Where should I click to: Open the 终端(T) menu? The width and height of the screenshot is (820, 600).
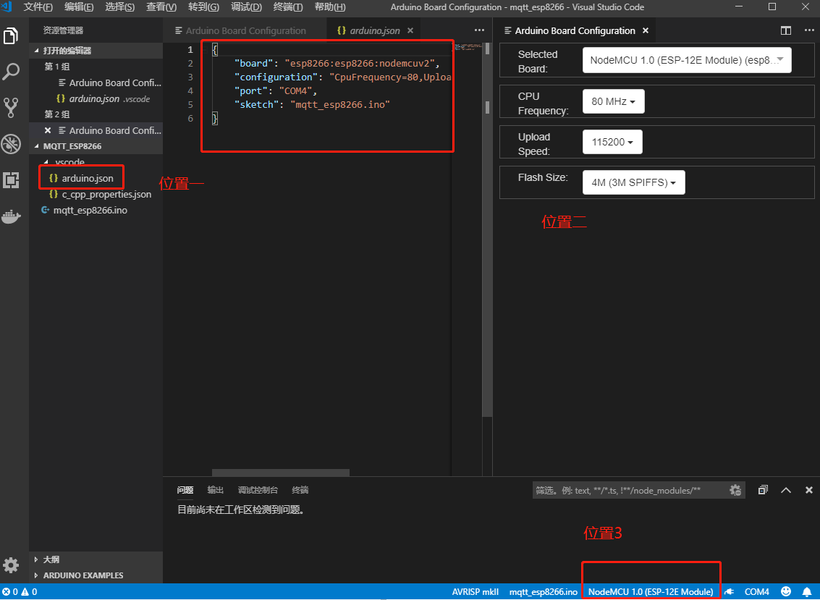pyautogui.click(x=287, y=7)
